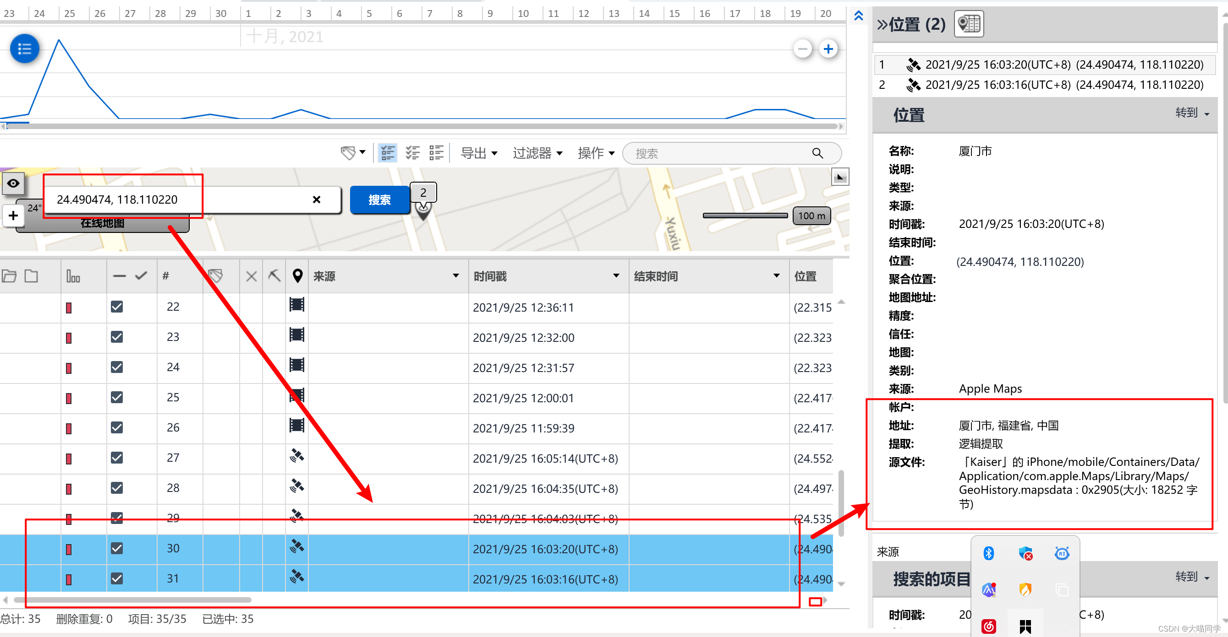Click the blue 搜索 button
The width and height of the screenshot is (1228, 637).
click(379, 200)
